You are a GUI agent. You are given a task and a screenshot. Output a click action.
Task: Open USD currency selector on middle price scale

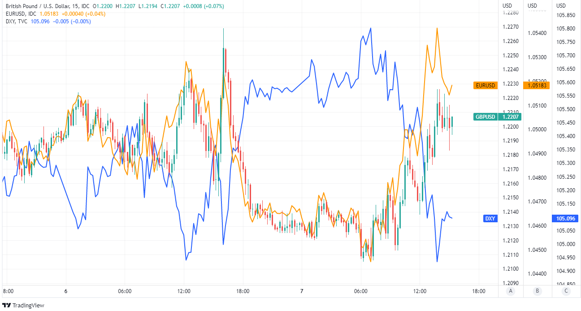pyautogui.click(x=532, y=6)
